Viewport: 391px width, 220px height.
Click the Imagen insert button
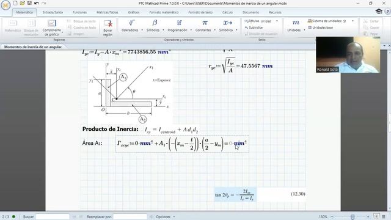coord(76,34)
